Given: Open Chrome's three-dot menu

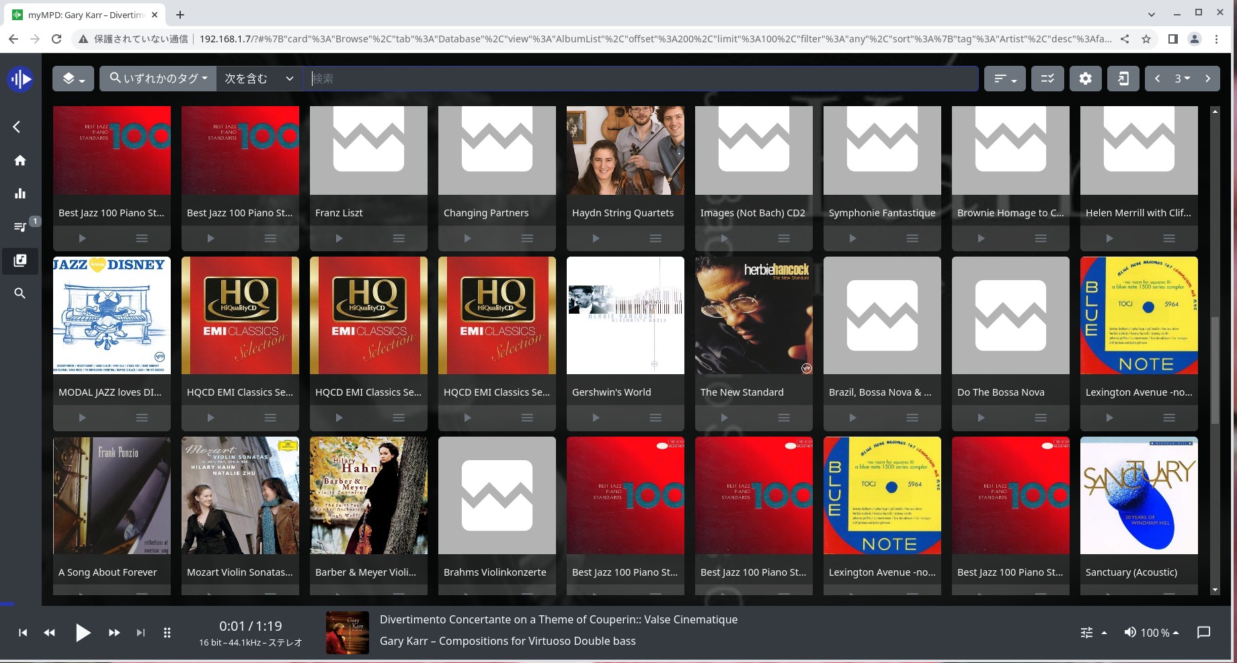Looking at the screenshot, I should click(1217, 39).
